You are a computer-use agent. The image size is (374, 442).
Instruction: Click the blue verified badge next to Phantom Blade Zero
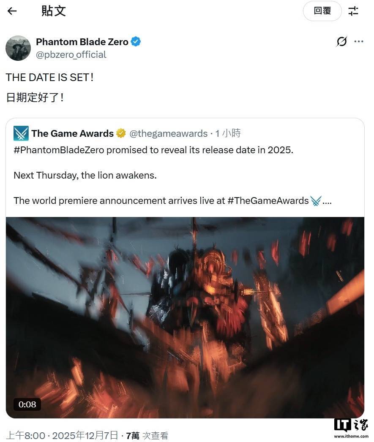coord(135,41)
